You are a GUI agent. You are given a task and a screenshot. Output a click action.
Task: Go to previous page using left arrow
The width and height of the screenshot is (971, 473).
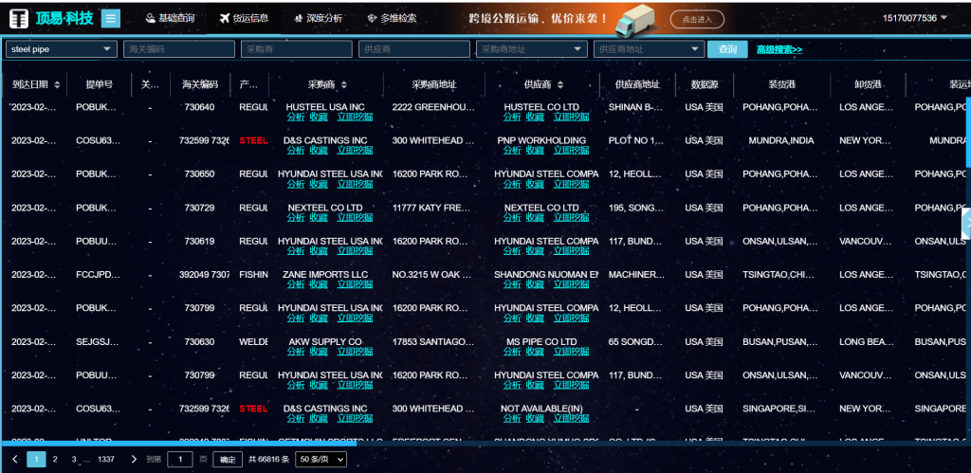tap(14, 459)
